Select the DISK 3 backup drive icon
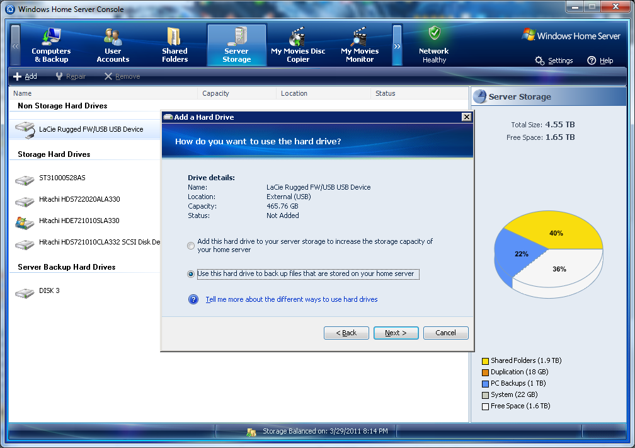 point(25,292)
